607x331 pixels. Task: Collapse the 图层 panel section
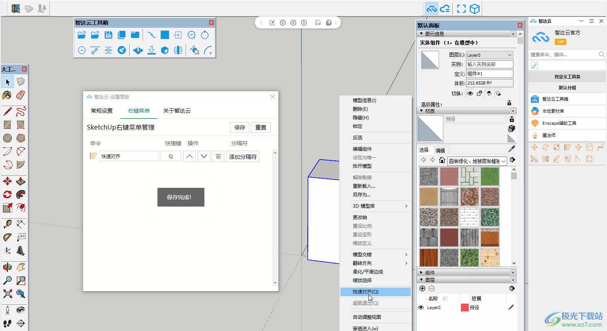(x=421, y=280)
